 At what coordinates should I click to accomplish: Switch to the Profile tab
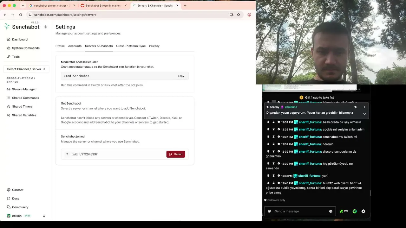pos(60,46)
